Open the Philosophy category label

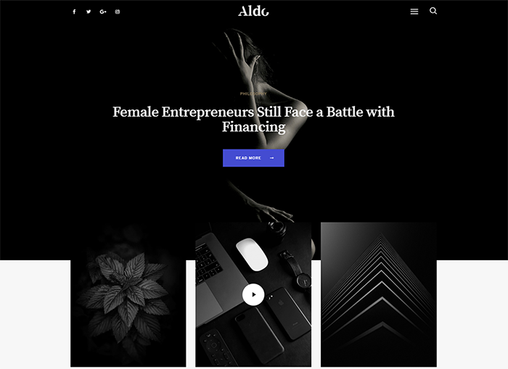pyautogui.click(x=253, y=94)
